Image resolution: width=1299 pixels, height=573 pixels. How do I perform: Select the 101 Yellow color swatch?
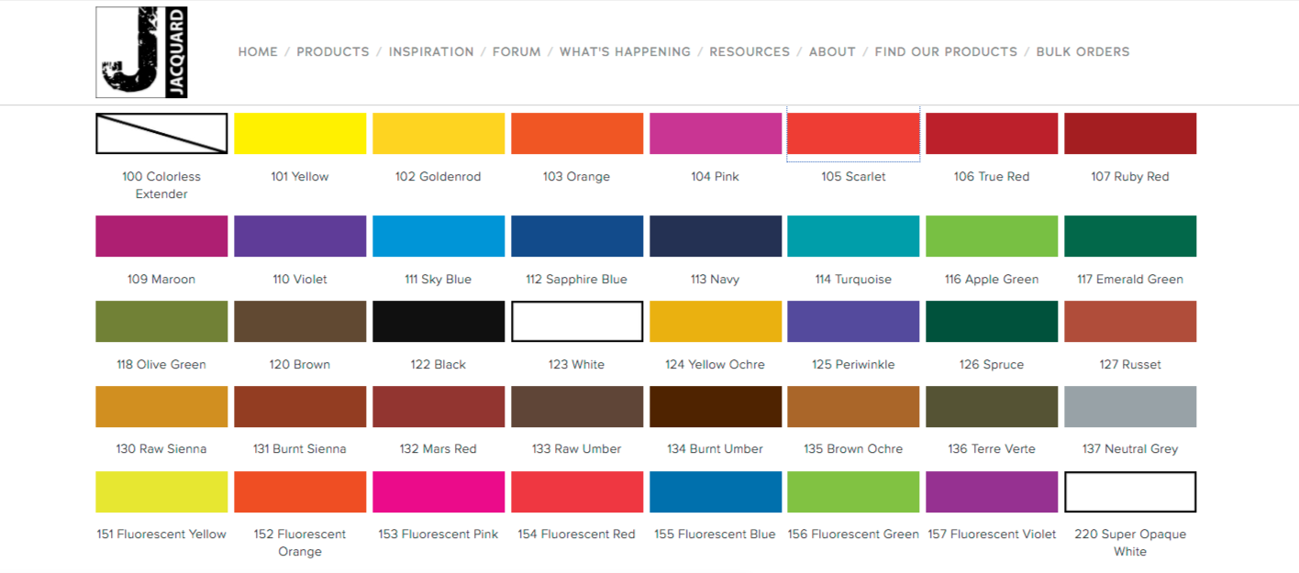tap(300, 133)
